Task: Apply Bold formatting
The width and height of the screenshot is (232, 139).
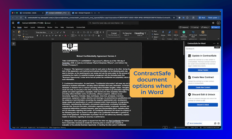Action: 37,36
